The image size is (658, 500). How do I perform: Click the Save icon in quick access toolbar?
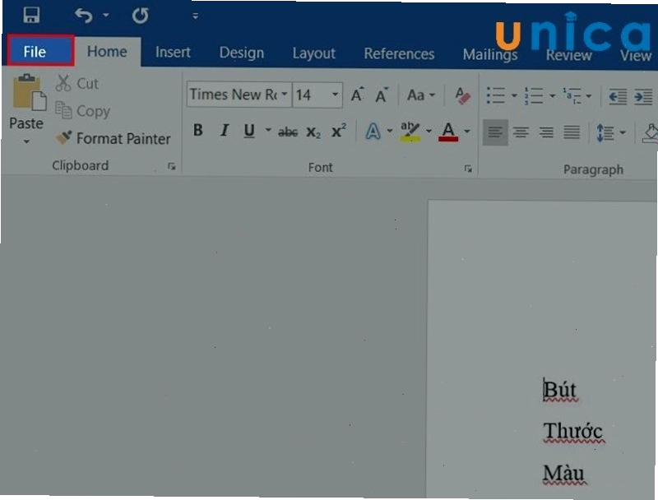tap(31, 15)
